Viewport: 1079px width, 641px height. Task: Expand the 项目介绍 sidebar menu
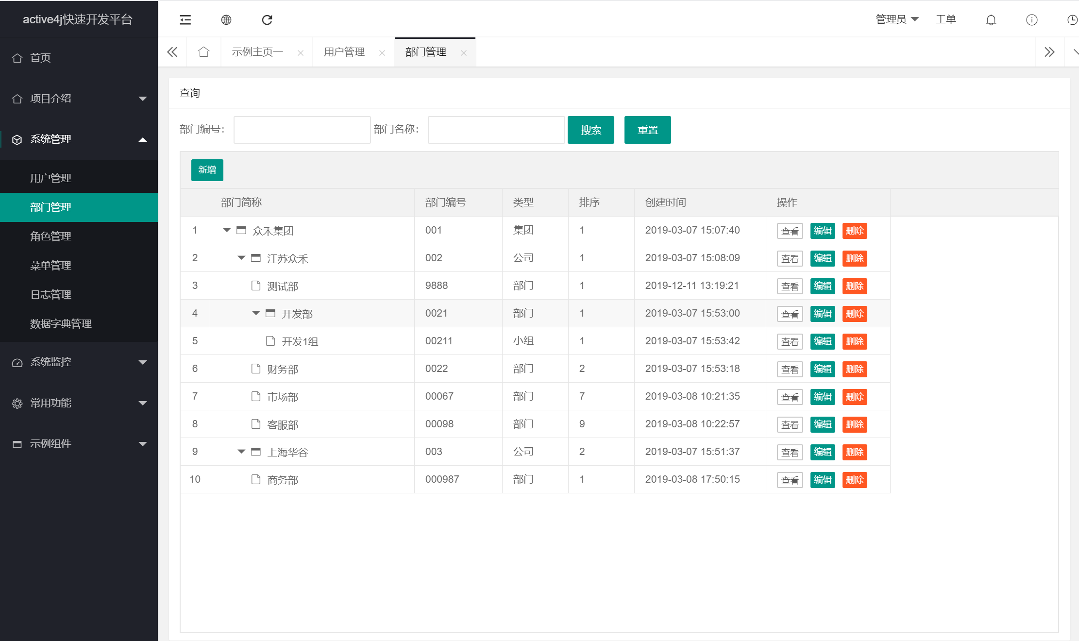[143, 99]
